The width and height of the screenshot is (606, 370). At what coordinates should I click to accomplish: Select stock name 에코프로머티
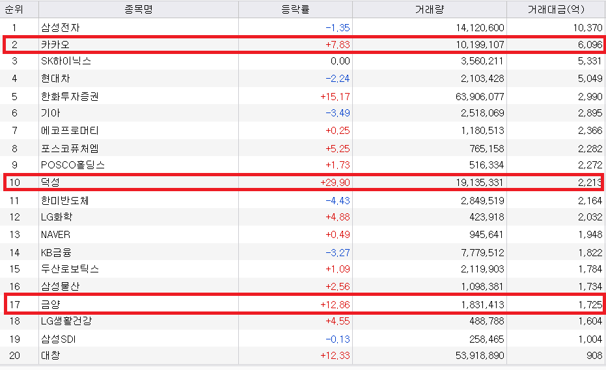[70, 131]
